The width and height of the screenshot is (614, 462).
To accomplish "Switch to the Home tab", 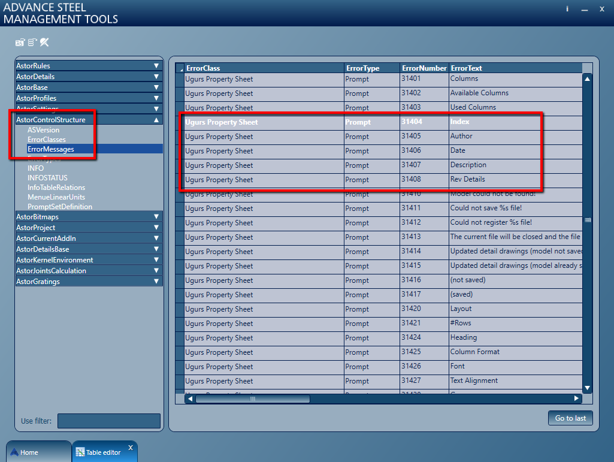I will 38,452.
